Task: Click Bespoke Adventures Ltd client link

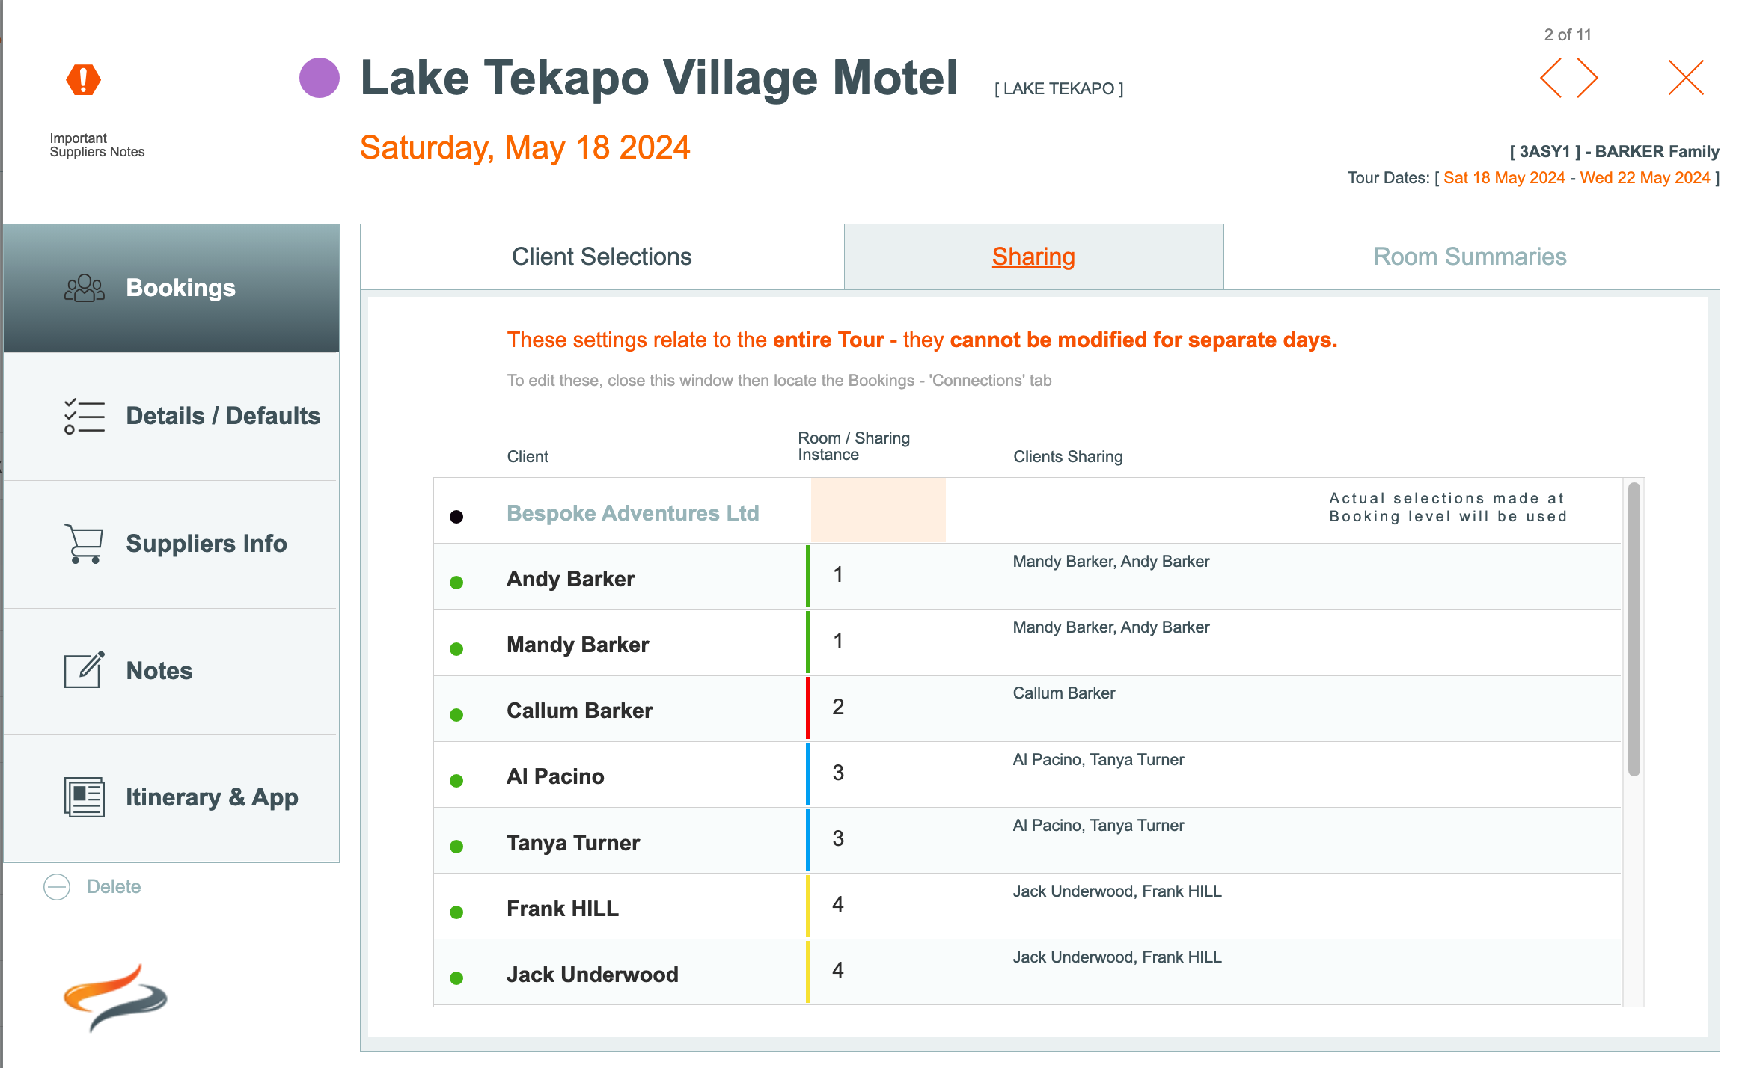Action: tap(633, 513)
